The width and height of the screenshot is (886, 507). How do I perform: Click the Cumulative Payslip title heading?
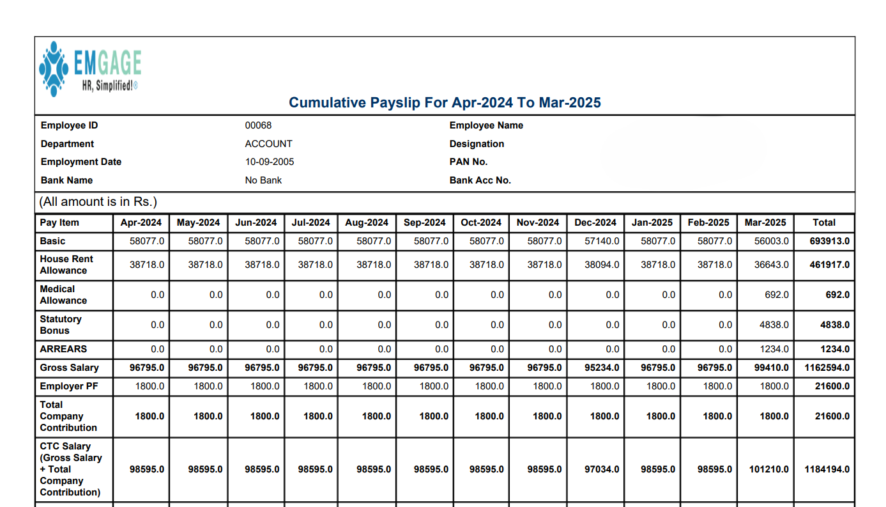(x=445, y=102)
